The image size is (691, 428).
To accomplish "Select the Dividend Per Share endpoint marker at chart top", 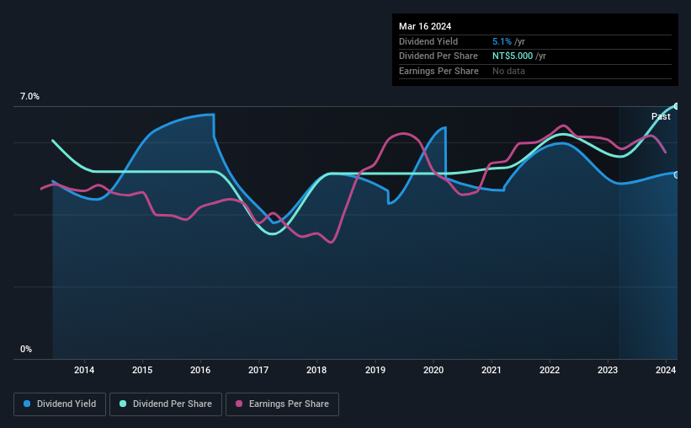I will (677, 106).
